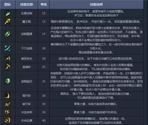Select the 战戟猛攻 skill icon
This screenshot has width=148, height=125.
(x=8, y=81)
